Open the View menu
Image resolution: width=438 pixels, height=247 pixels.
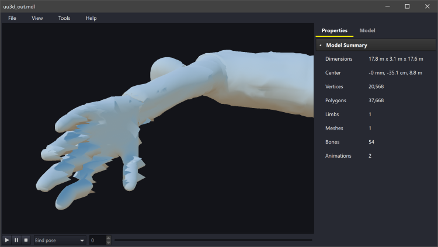(x=37, y=18)
